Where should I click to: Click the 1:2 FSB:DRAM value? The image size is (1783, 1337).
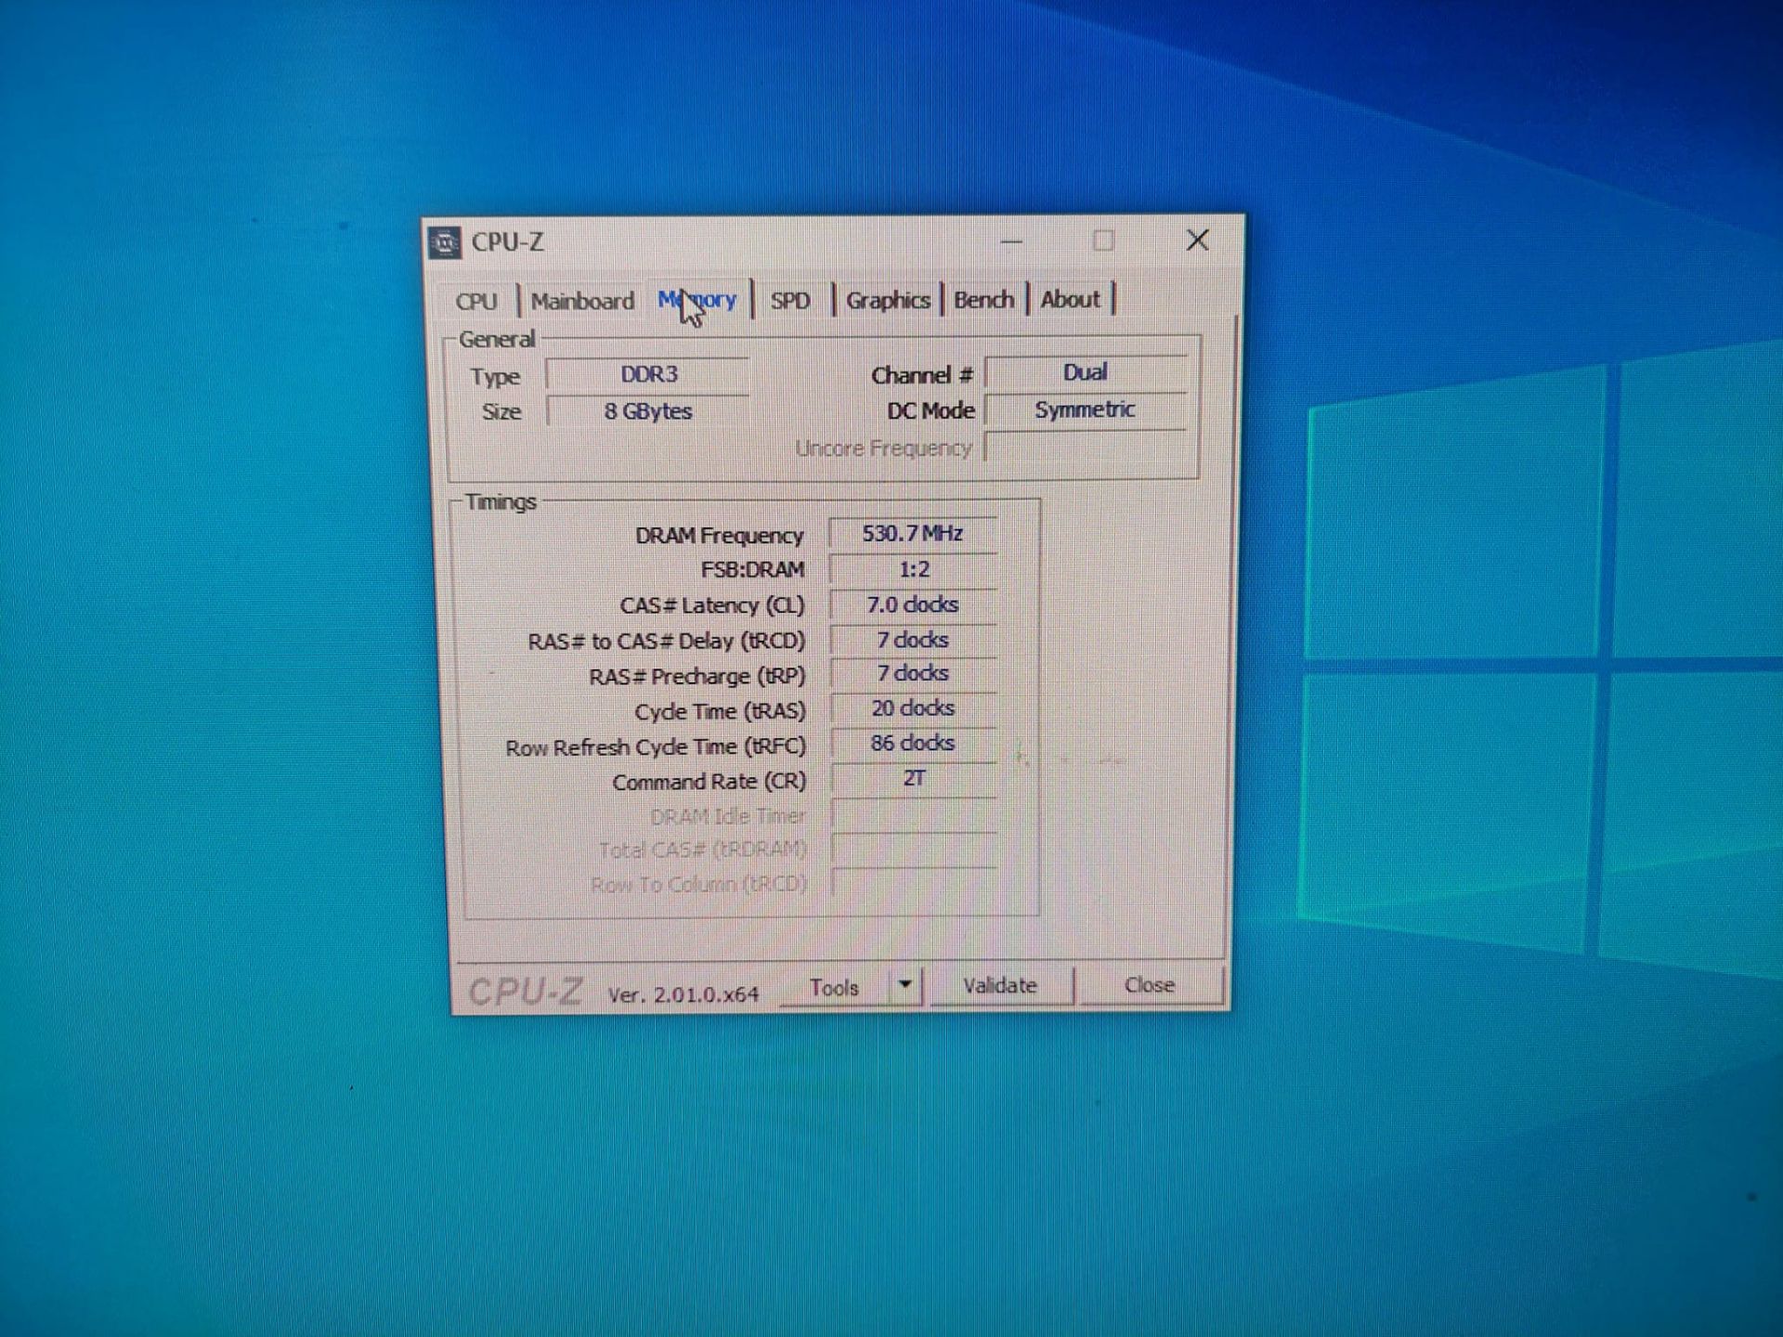914,569
